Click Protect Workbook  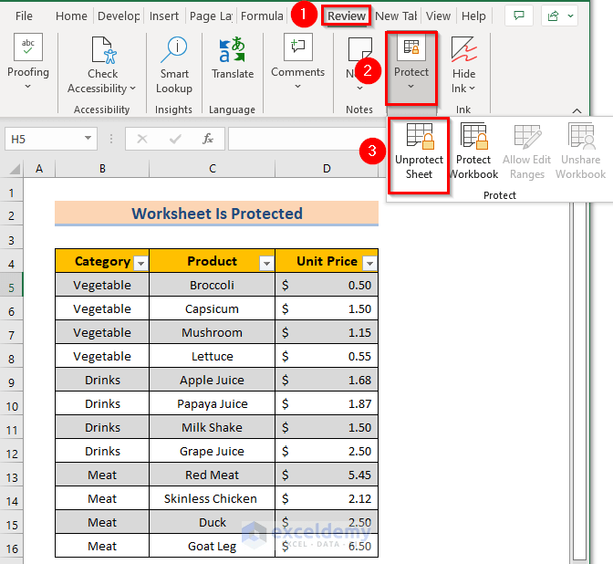click(x=473, y=151)
